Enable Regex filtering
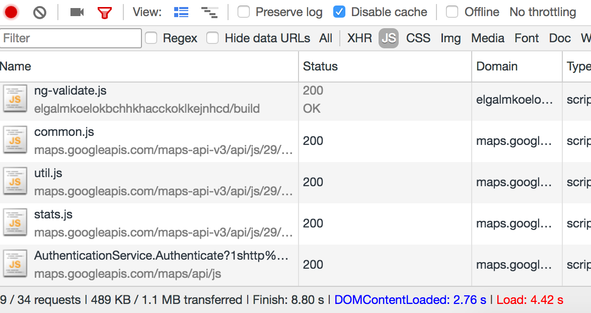Screen dimensions: 591x313 (152, 38)
